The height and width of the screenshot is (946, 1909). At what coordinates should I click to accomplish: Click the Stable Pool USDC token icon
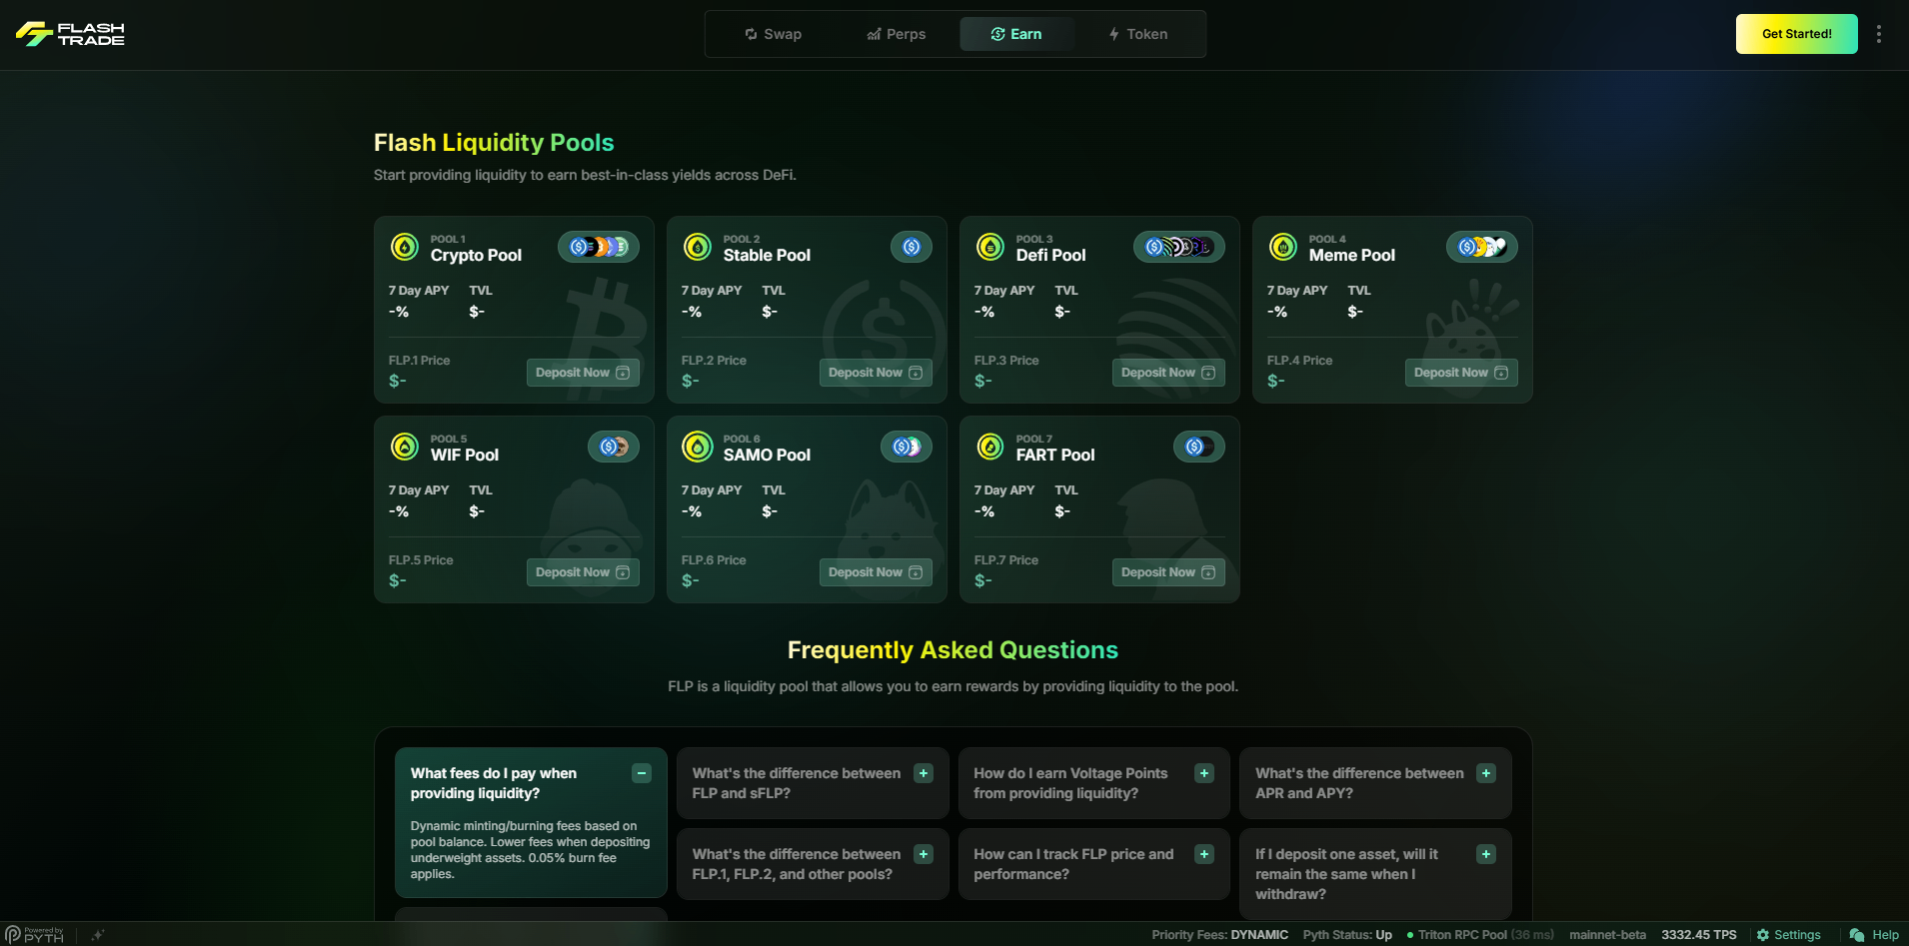911,247
